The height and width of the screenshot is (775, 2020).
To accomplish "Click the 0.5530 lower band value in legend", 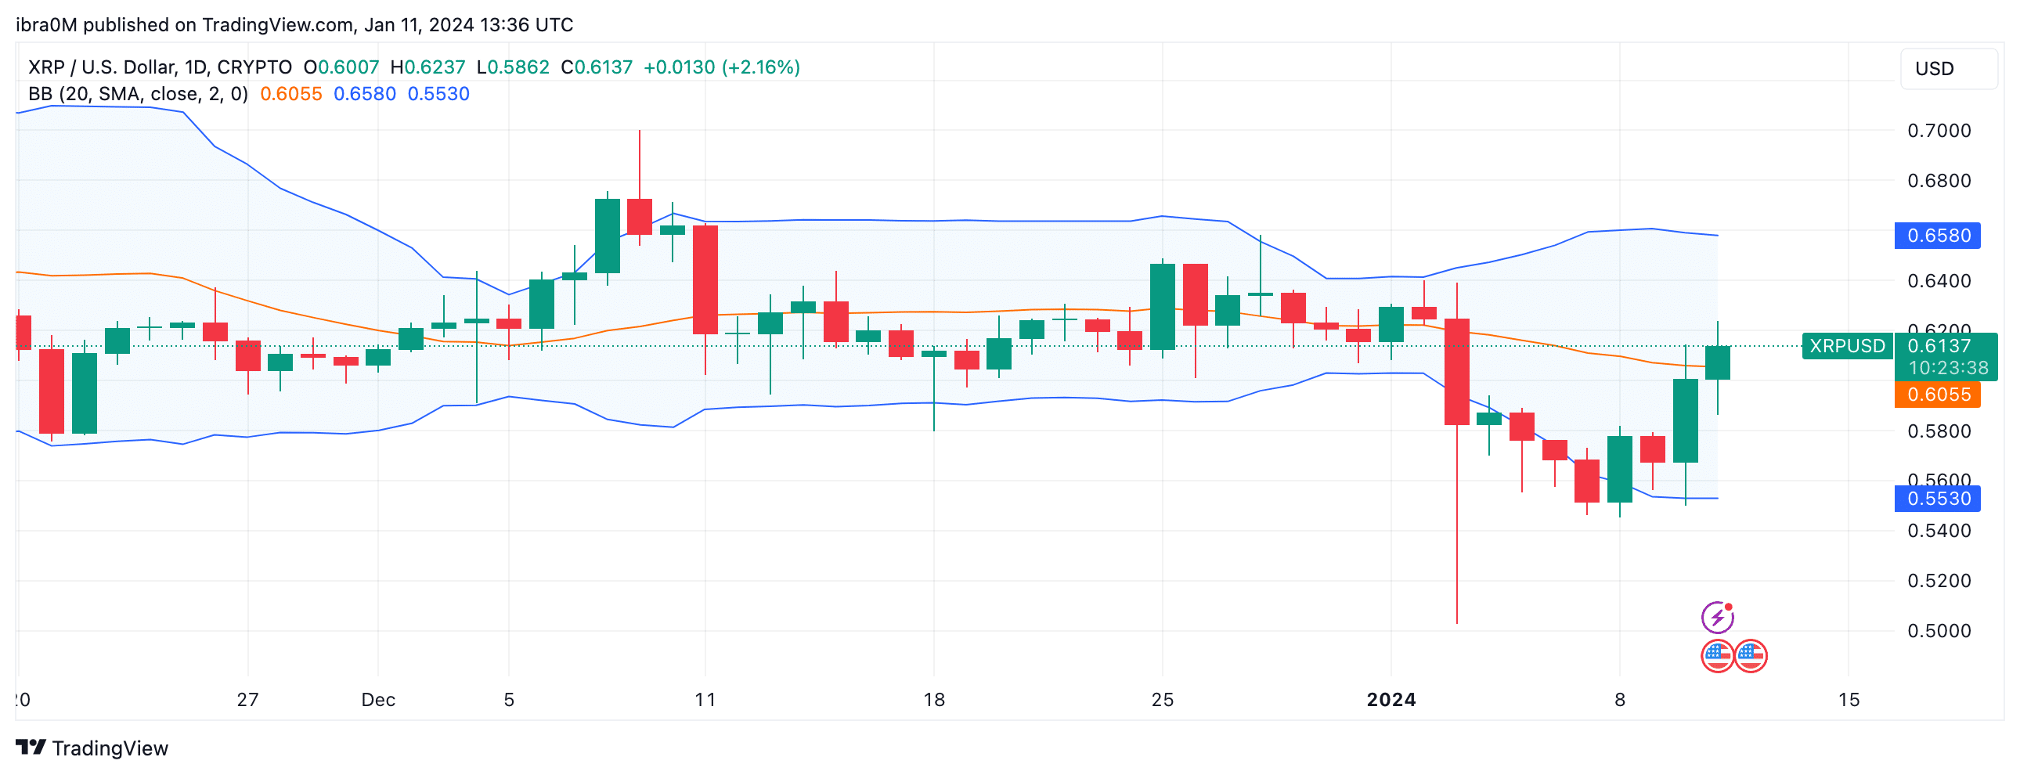I will (x=438, y=94).
